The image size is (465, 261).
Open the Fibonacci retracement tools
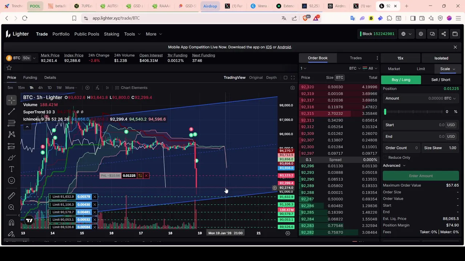coord(11,123)
